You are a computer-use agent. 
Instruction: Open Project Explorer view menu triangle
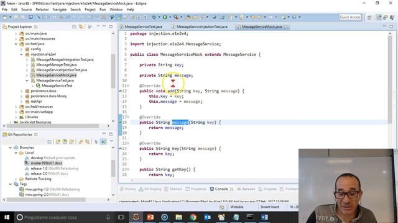point(98,26)
